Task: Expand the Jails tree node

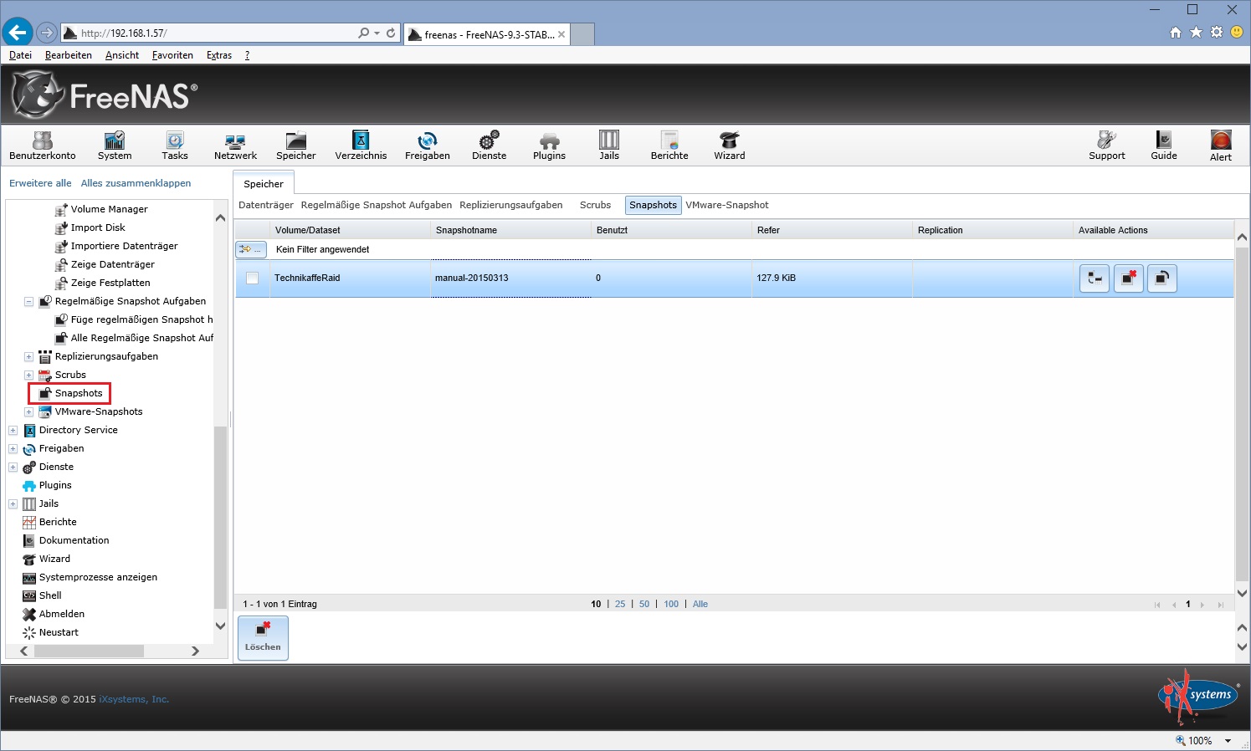Action: tap(13, 504)
